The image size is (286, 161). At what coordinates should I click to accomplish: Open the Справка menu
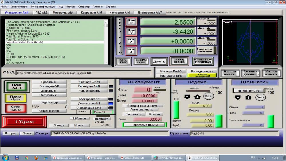click(111, 7)
